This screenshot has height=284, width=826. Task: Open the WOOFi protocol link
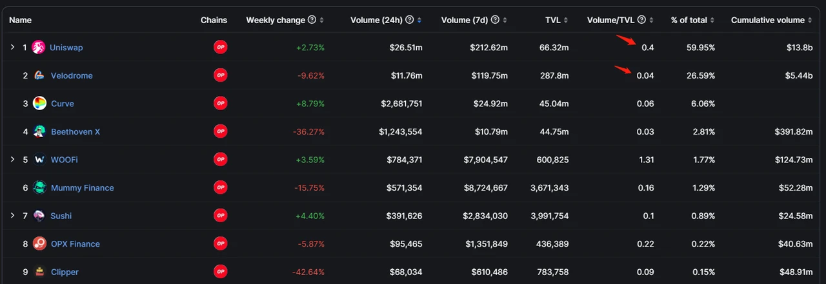[65, 160]
